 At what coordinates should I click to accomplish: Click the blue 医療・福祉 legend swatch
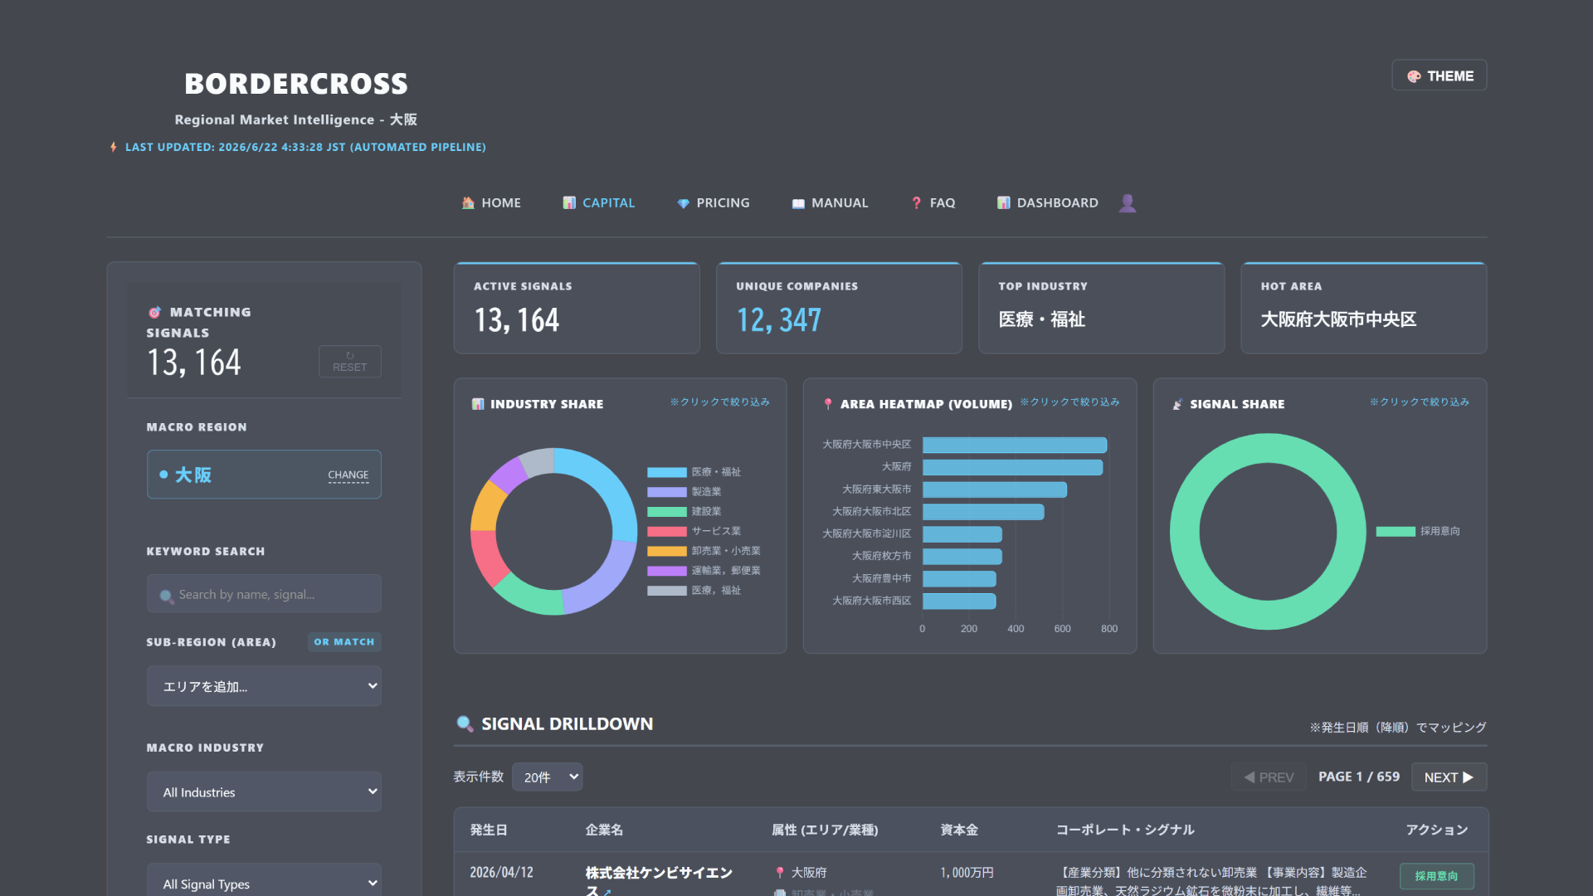point(667,472)
